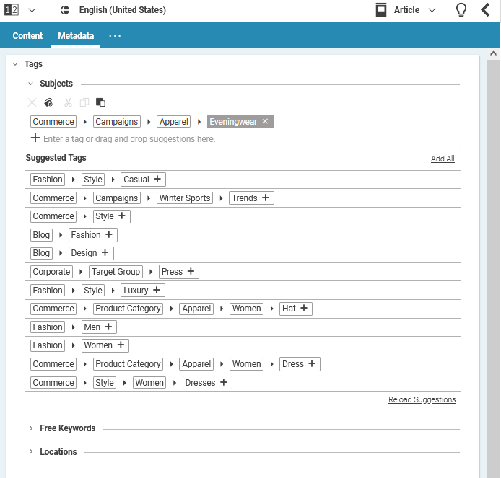This screenshot has width=501, height=478.
Task: Click the delete tag toolbar icon
Action: tap(32, 103)
